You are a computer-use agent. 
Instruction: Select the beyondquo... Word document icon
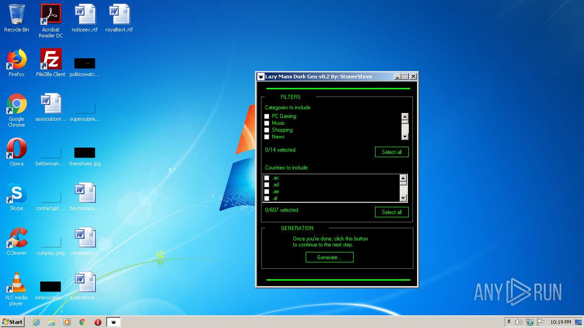(x=85, y=197)
